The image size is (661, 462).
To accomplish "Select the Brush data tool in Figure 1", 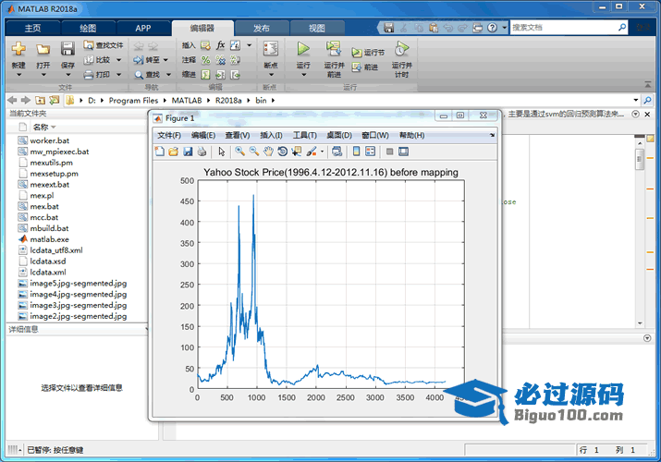I will [x=312, y=152].
